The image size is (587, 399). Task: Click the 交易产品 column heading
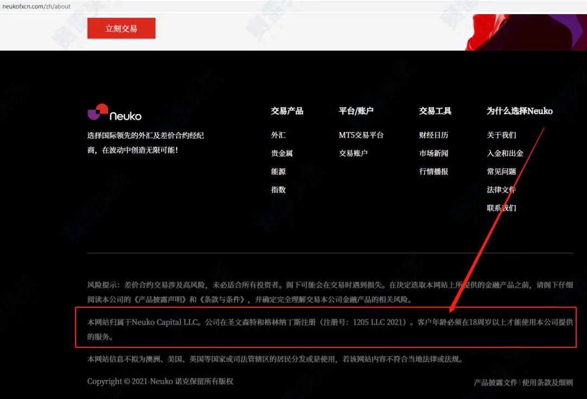click(287, 111)
